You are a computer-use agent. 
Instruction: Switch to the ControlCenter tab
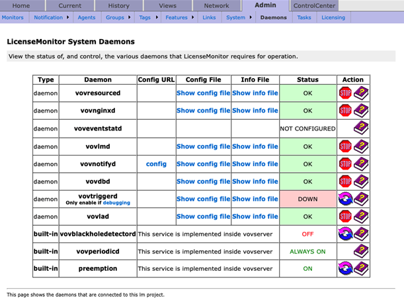(x=315, y=5)
